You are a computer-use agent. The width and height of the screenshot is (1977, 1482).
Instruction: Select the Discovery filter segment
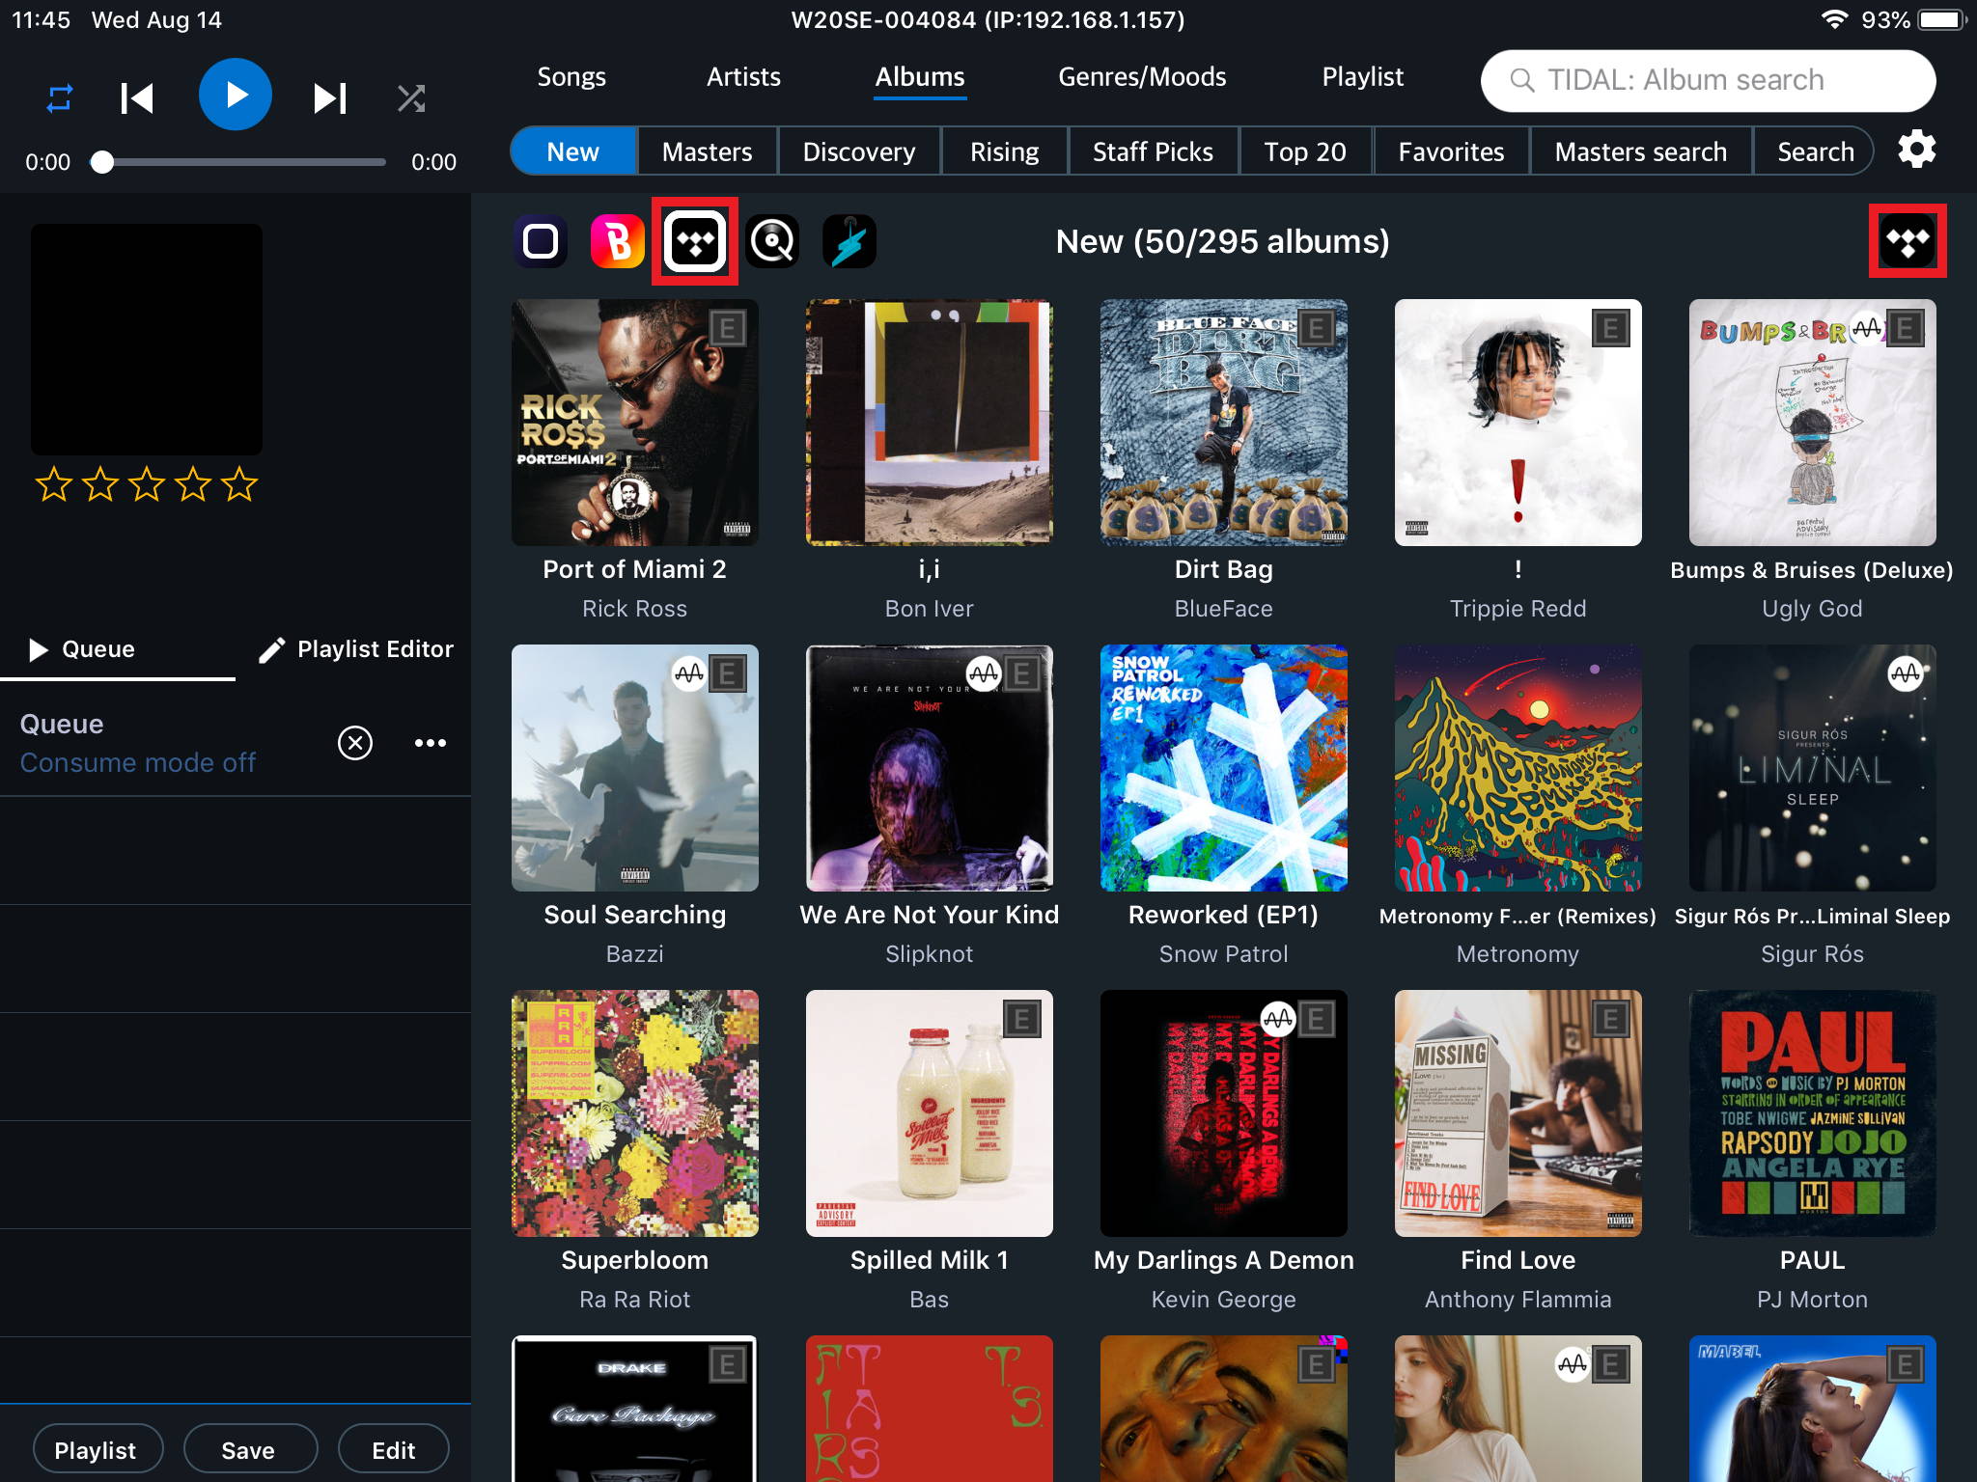pyautogui.click(x=859, y=151)
